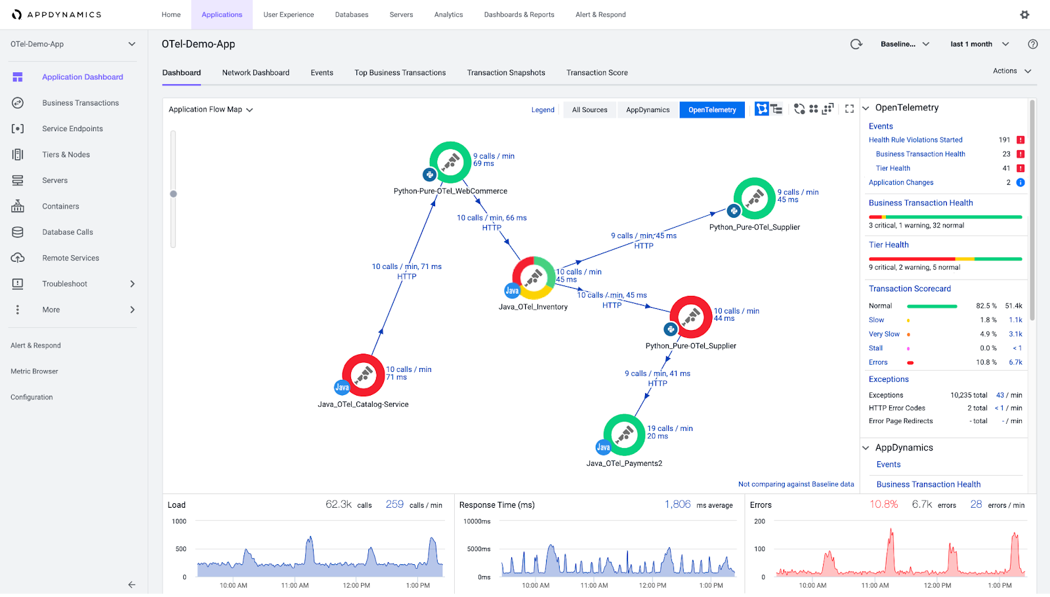The image size is (1050, 597).
Task: Enable the AppDynamics source filter
Action: click(x=647, y=110)
